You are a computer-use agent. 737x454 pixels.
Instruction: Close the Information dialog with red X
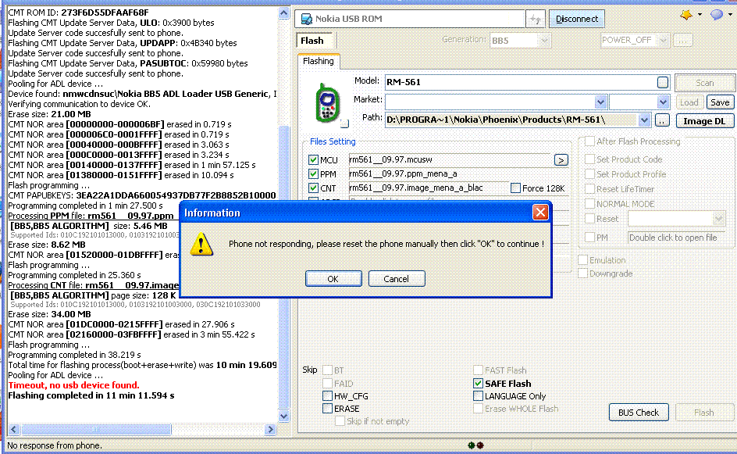click(540, 213)
